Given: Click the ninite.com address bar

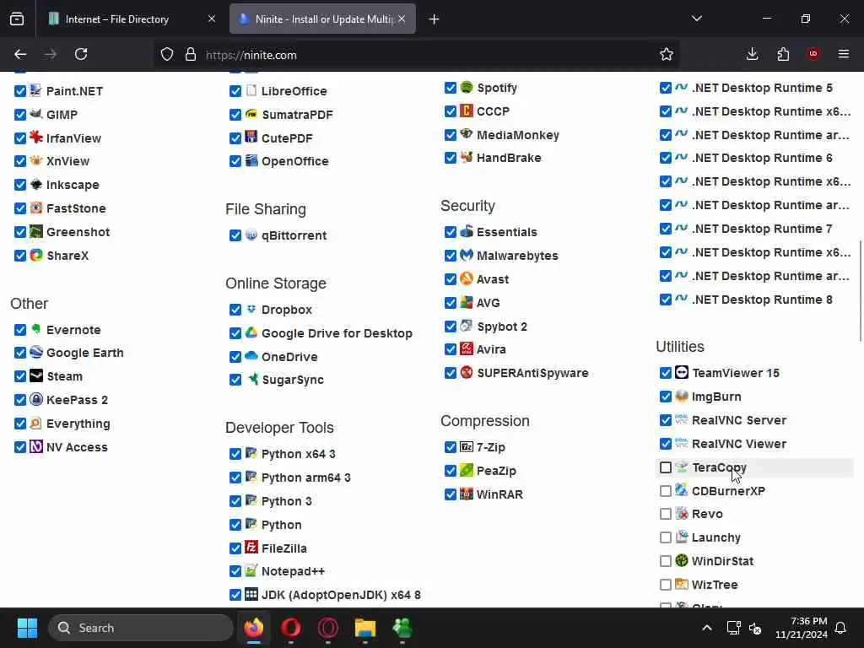Looking at the screenshot, I should [416, 55].
